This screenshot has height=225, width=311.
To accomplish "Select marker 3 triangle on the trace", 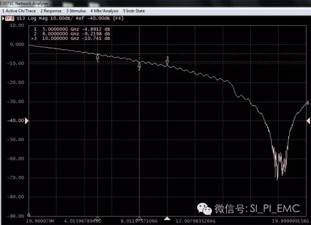I will [167, 62].
